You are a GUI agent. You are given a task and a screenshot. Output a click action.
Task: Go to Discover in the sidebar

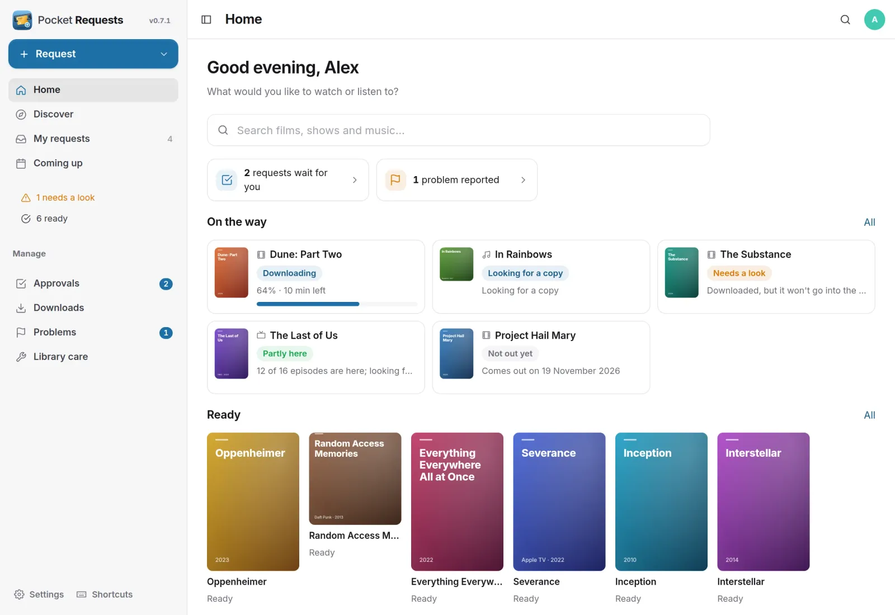pos(93,115)
